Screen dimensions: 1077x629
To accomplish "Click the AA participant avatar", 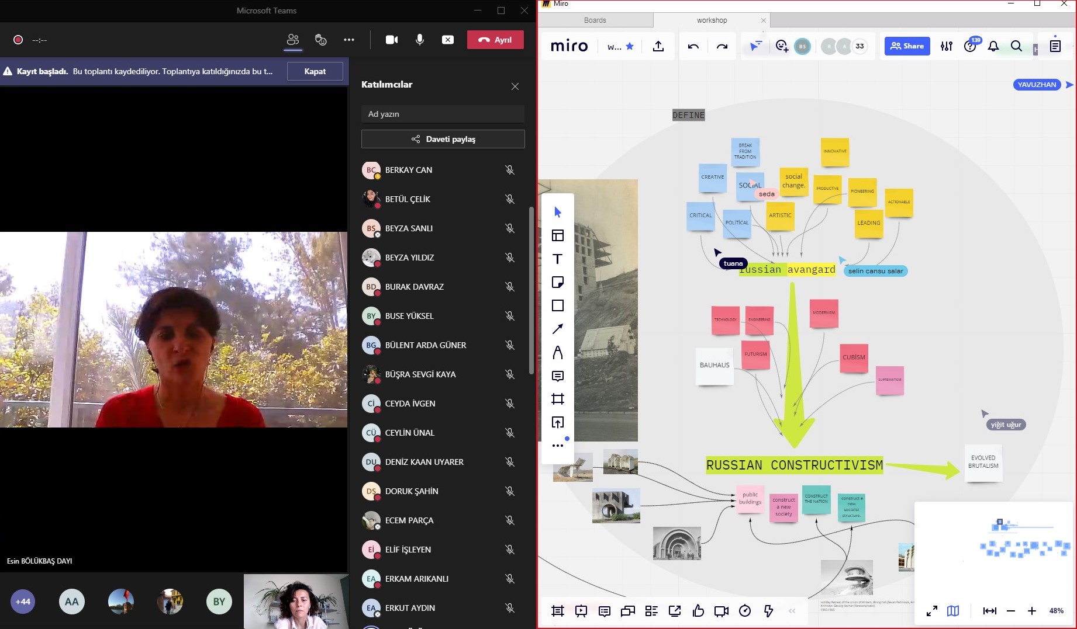I will click(72, 602).
